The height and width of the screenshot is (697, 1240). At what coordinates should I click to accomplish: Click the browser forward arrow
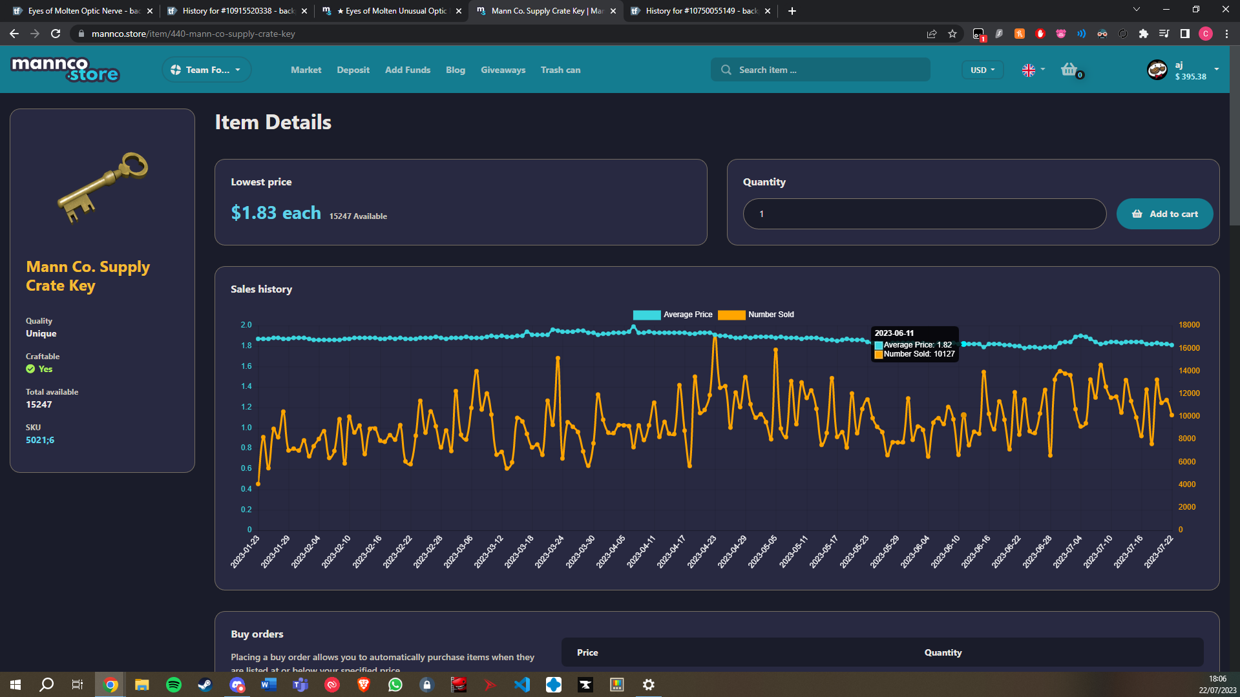(35, 34)
